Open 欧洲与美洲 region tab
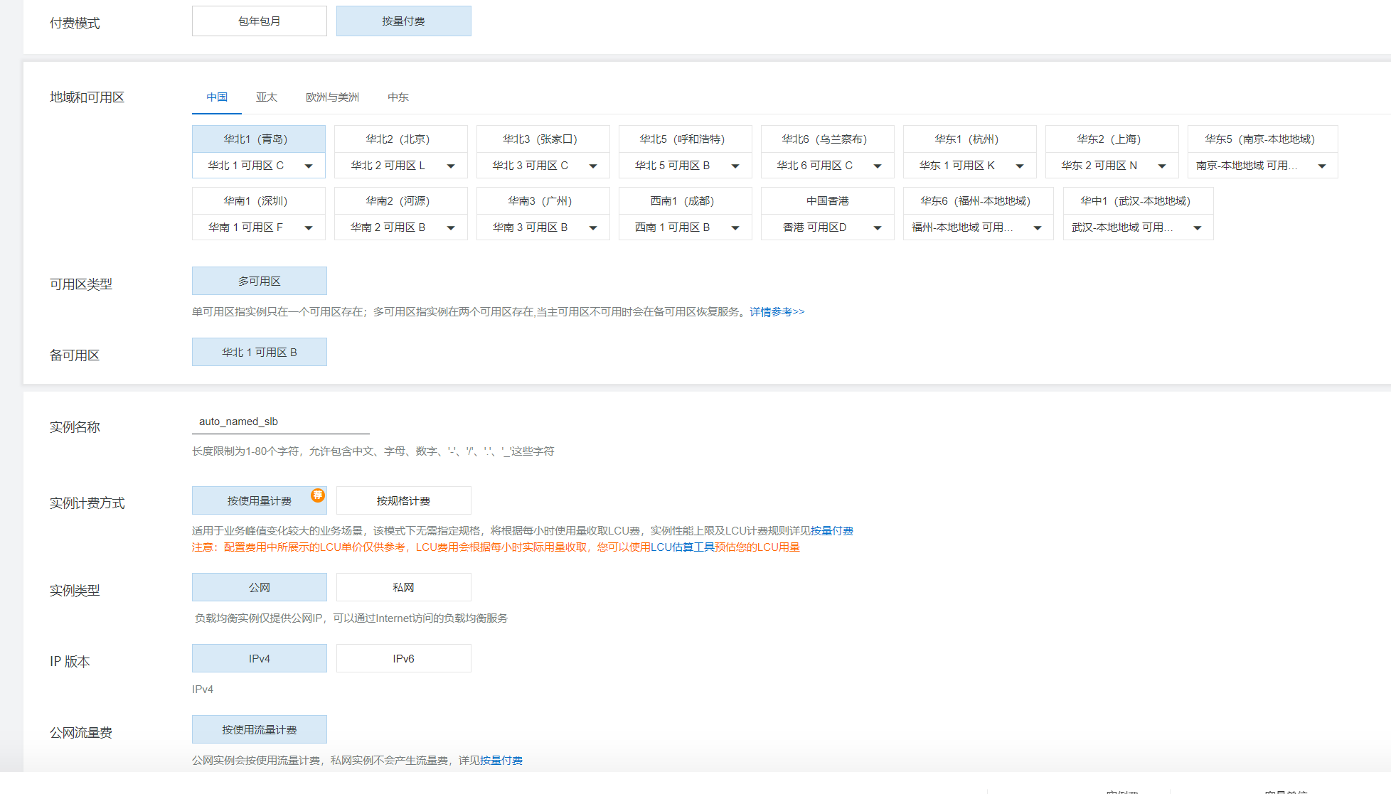The height and width of the screenshot is (794, 1391). pyautogui.click(x=332, y=97)
